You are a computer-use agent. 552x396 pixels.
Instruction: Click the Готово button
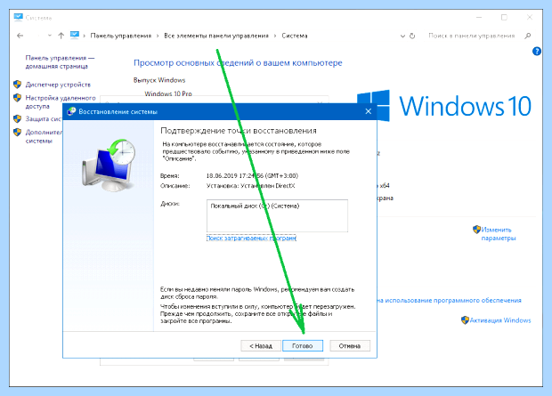coord(303,345)
